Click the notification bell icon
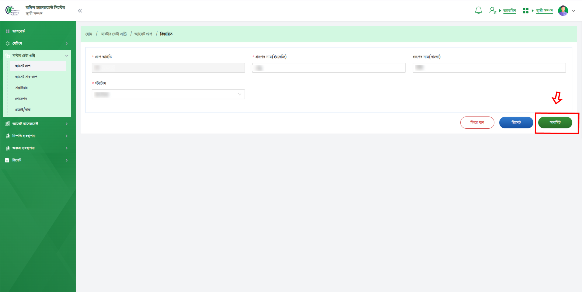 click(x=478, y=11)
